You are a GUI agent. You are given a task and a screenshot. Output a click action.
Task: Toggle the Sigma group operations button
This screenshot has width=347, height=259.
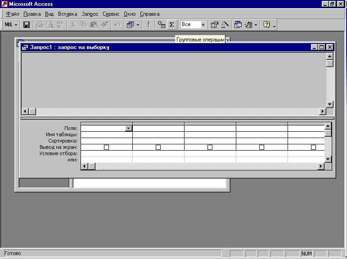[172, 25]
